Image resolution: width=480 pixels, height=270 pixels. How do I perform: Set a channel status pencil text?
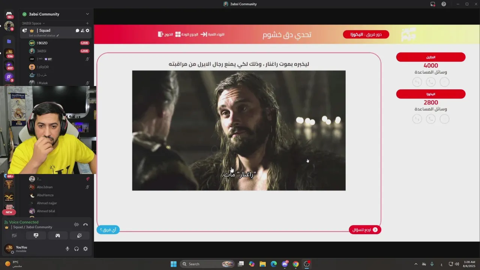44,36
